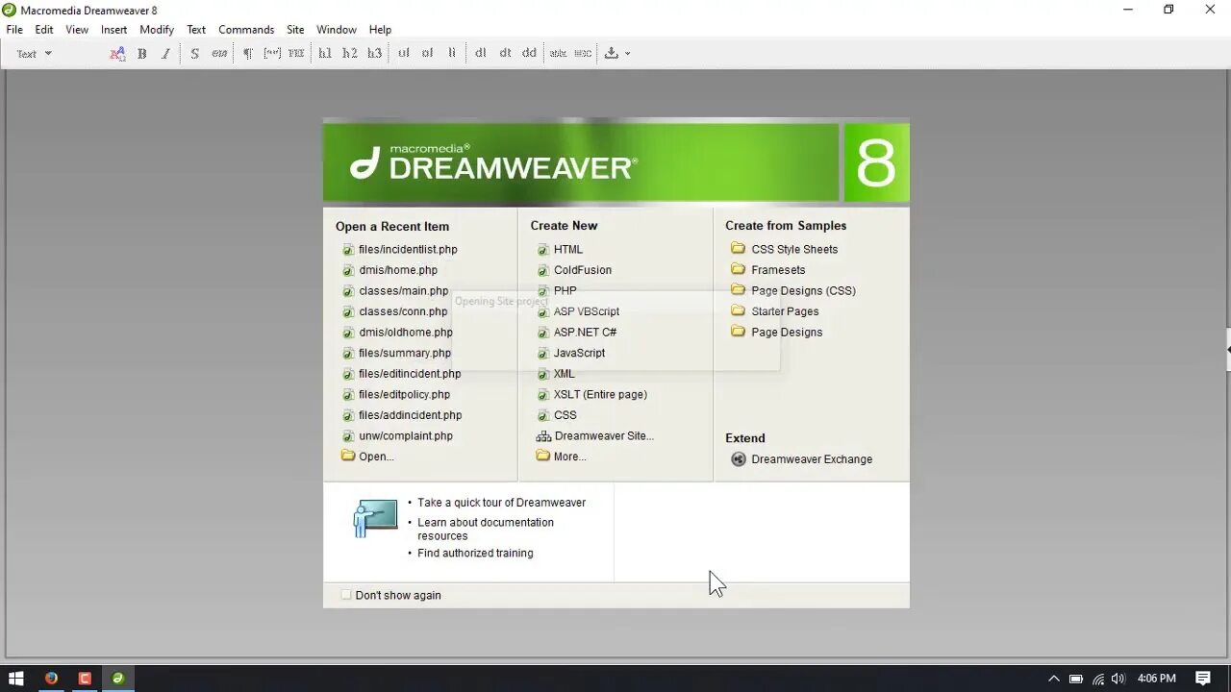The image size is (1231, 692).
Task: Open the Window menu
Action: pos(337,30)
